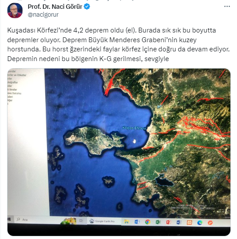This screenshot has height=239, width=237.
Task: Select the Hava Durumu layer in the sidebar
Action: coord(14,93)
